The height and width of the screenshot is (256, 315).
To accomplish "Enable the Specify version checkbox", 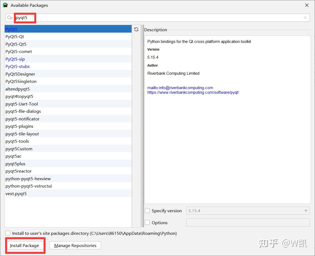I will tap(147, 211).
